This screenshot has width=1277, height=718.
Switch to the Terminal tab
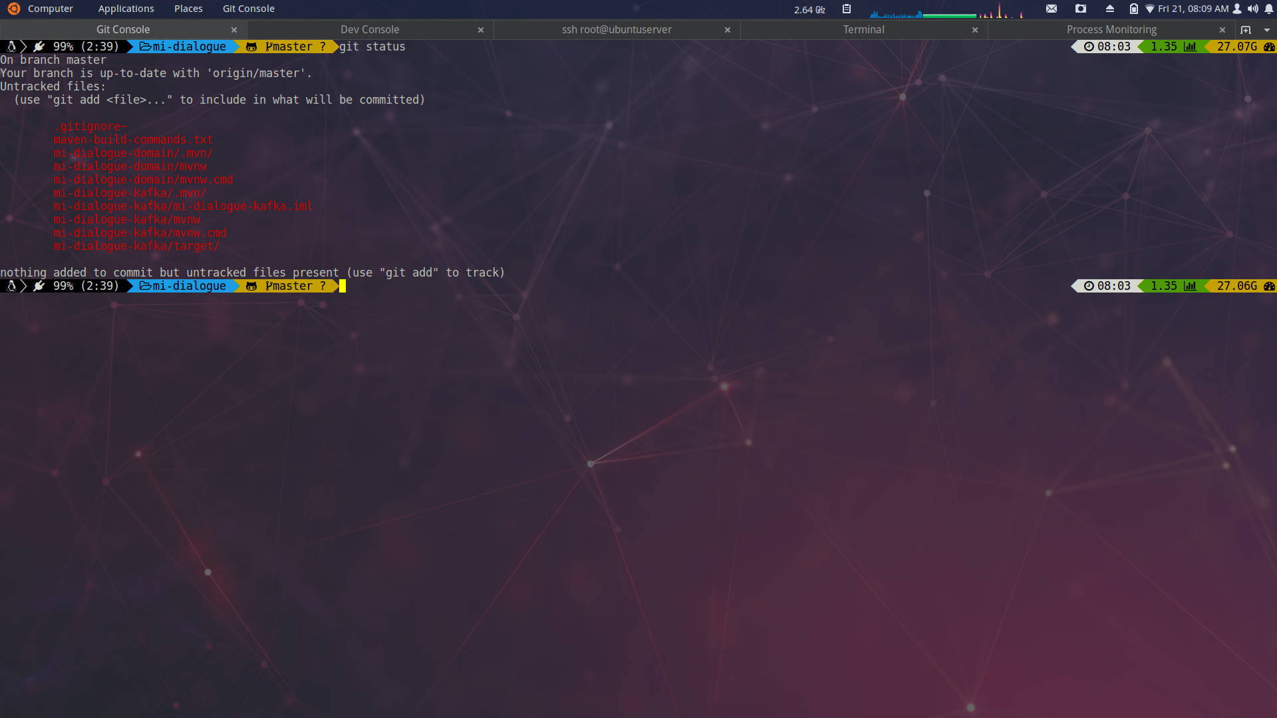(x=863, y=29)
